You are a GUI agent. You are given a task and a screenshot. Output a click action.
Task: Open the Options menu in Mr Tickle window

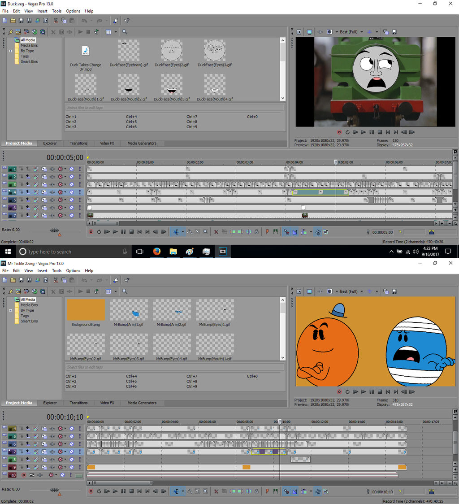coord(73,271)
